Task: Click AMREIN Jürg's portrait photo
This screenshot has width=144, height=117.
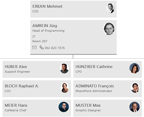Action: click(x=109, y=29)
